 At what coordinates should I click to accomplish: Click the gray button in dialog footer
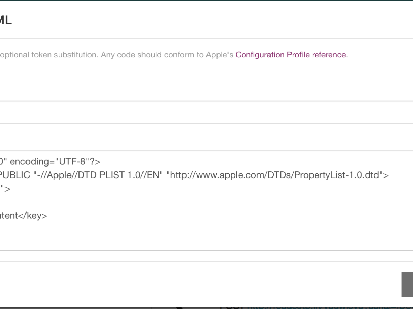click(407, 284)
